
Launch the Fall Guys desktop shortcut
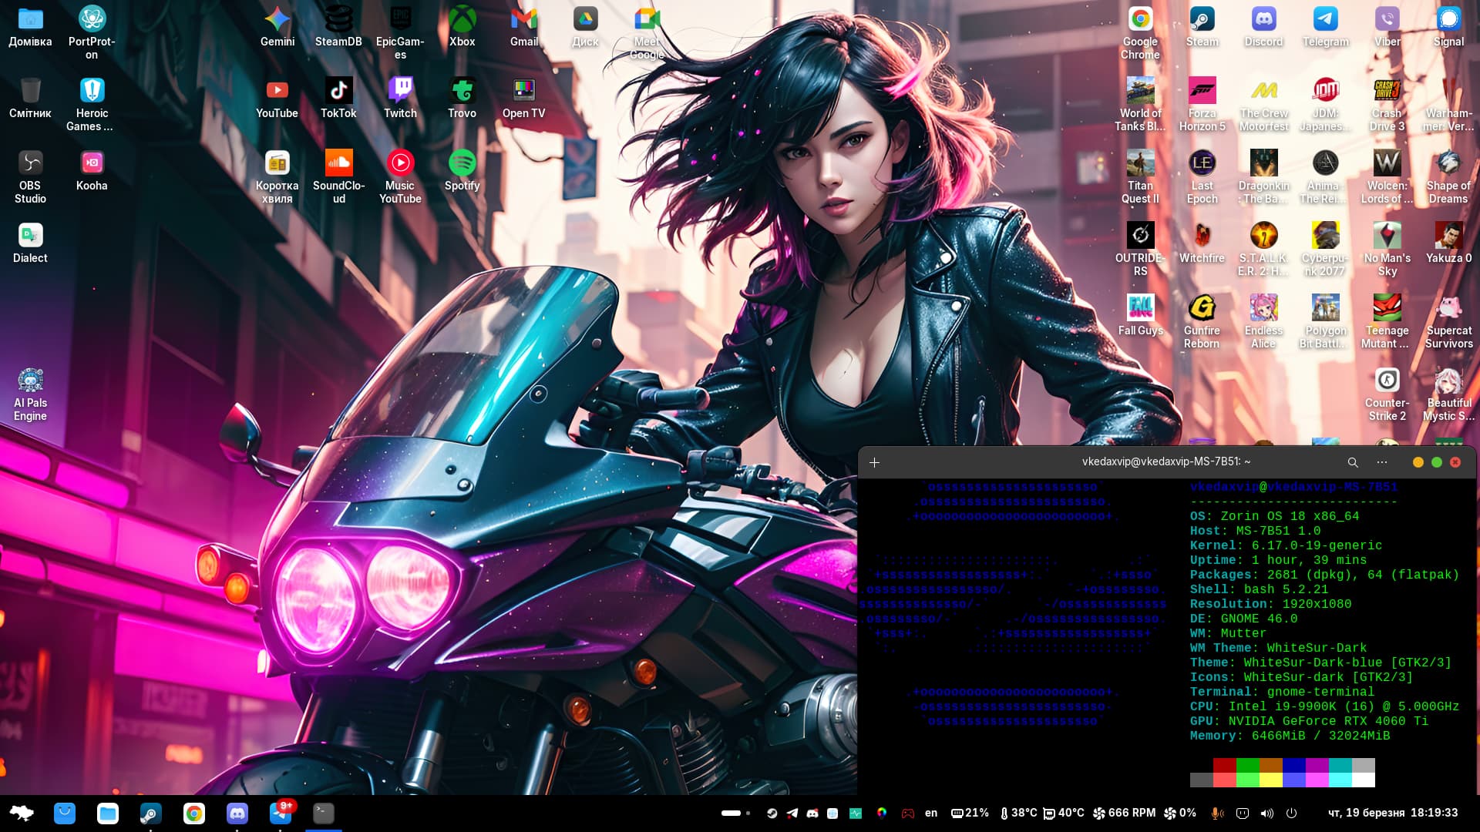(1140, 308)
